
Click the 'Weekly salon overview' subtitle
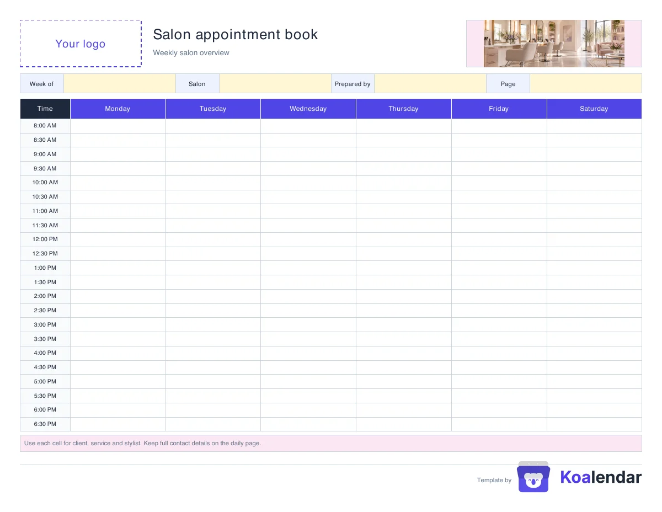pos(191,53)
